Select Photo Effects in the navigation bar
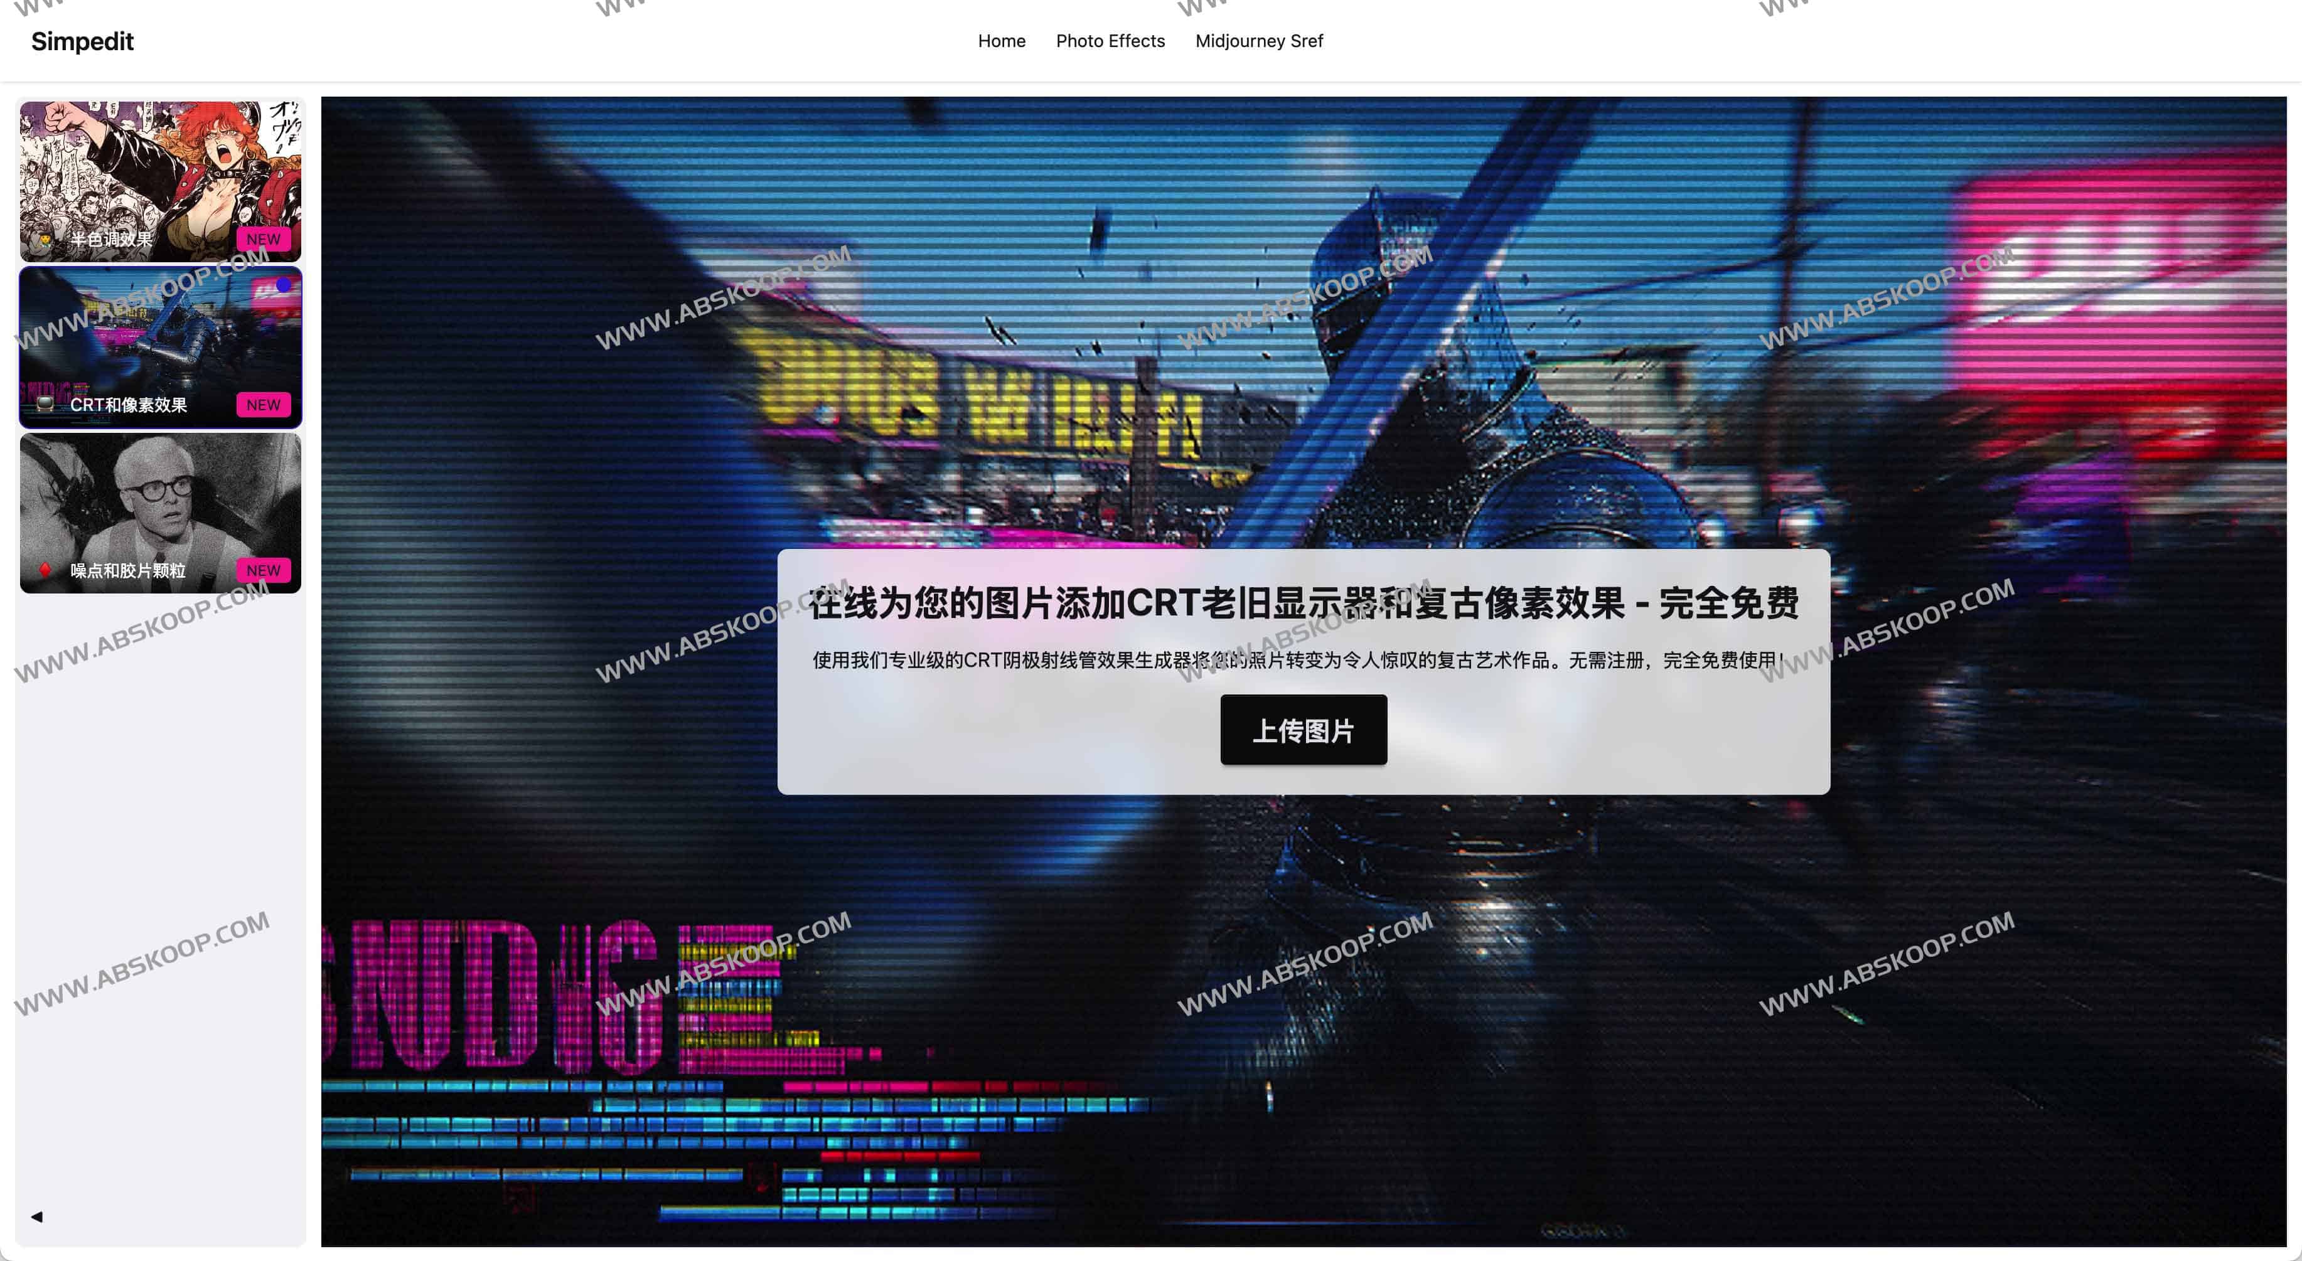The width and height of the screenshot is (2302, 1261). coord(1111,40)
